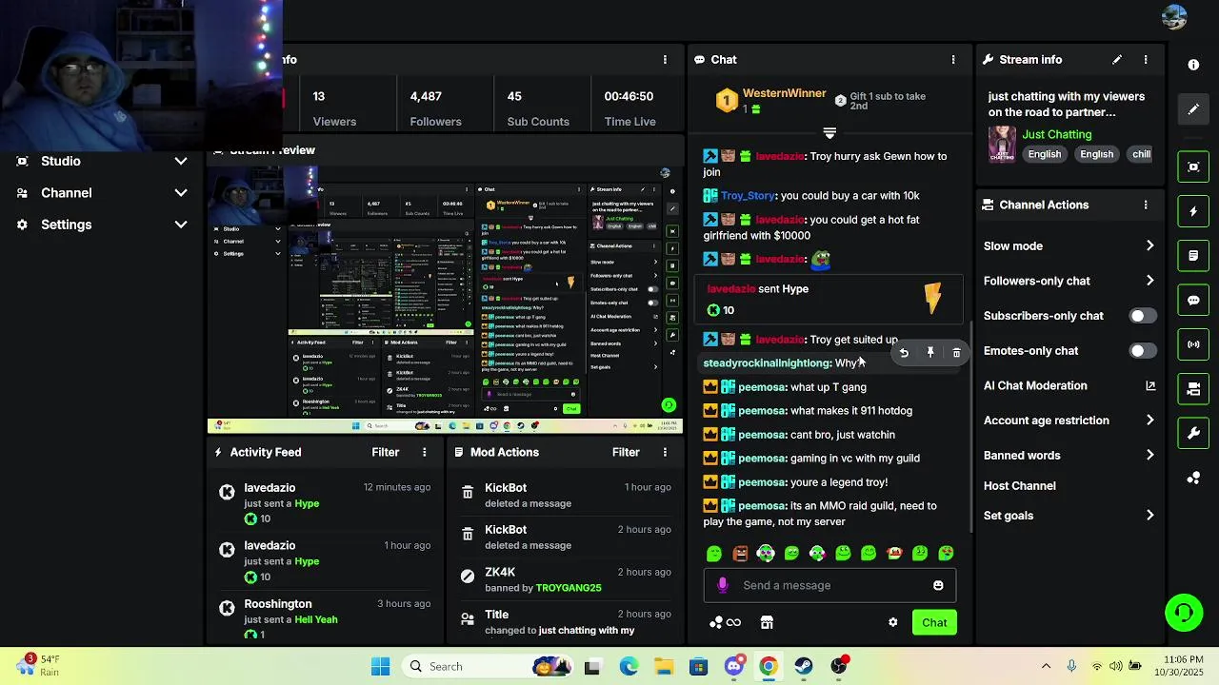Viewport: 1219px width, 685px height.
Task: Click steadyrockinallnightlong username in chat
Action: [x=767, y=363]
